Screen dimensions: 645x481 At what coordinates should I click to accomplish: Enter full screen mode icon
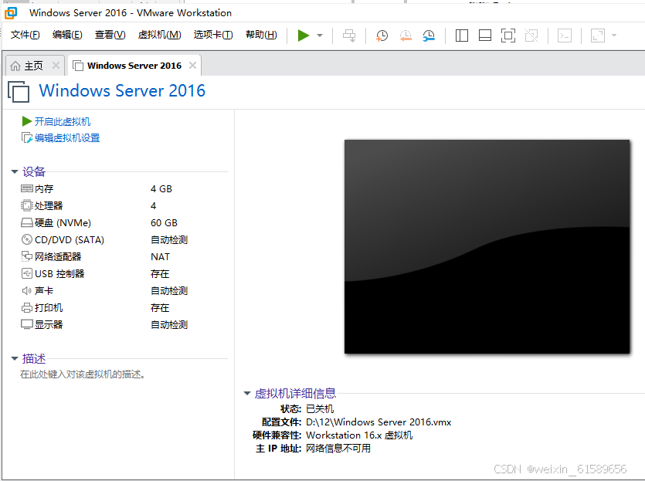(x=508, y=36)
